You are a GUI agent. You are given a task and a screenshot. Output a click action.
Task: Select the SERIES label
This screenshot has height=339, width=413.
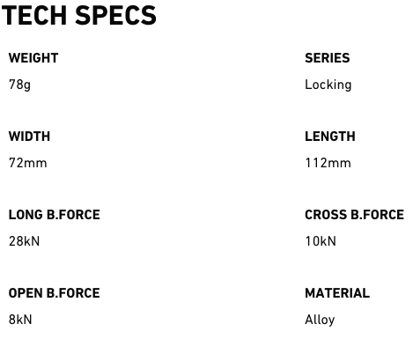(328, 58)
